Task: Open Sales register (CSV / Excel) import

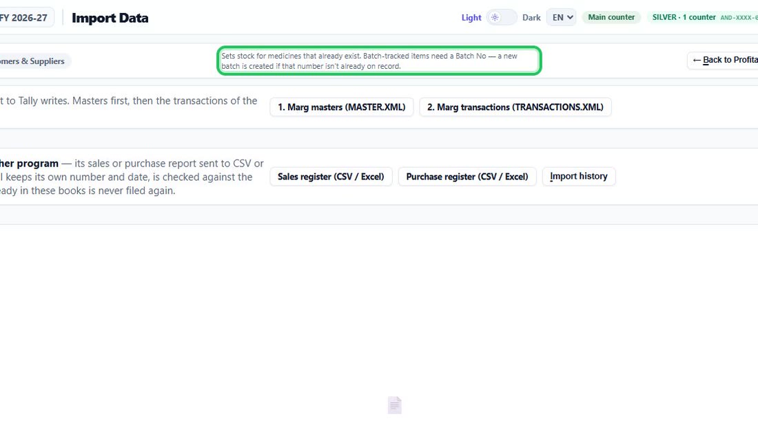Action: [331, 177]
